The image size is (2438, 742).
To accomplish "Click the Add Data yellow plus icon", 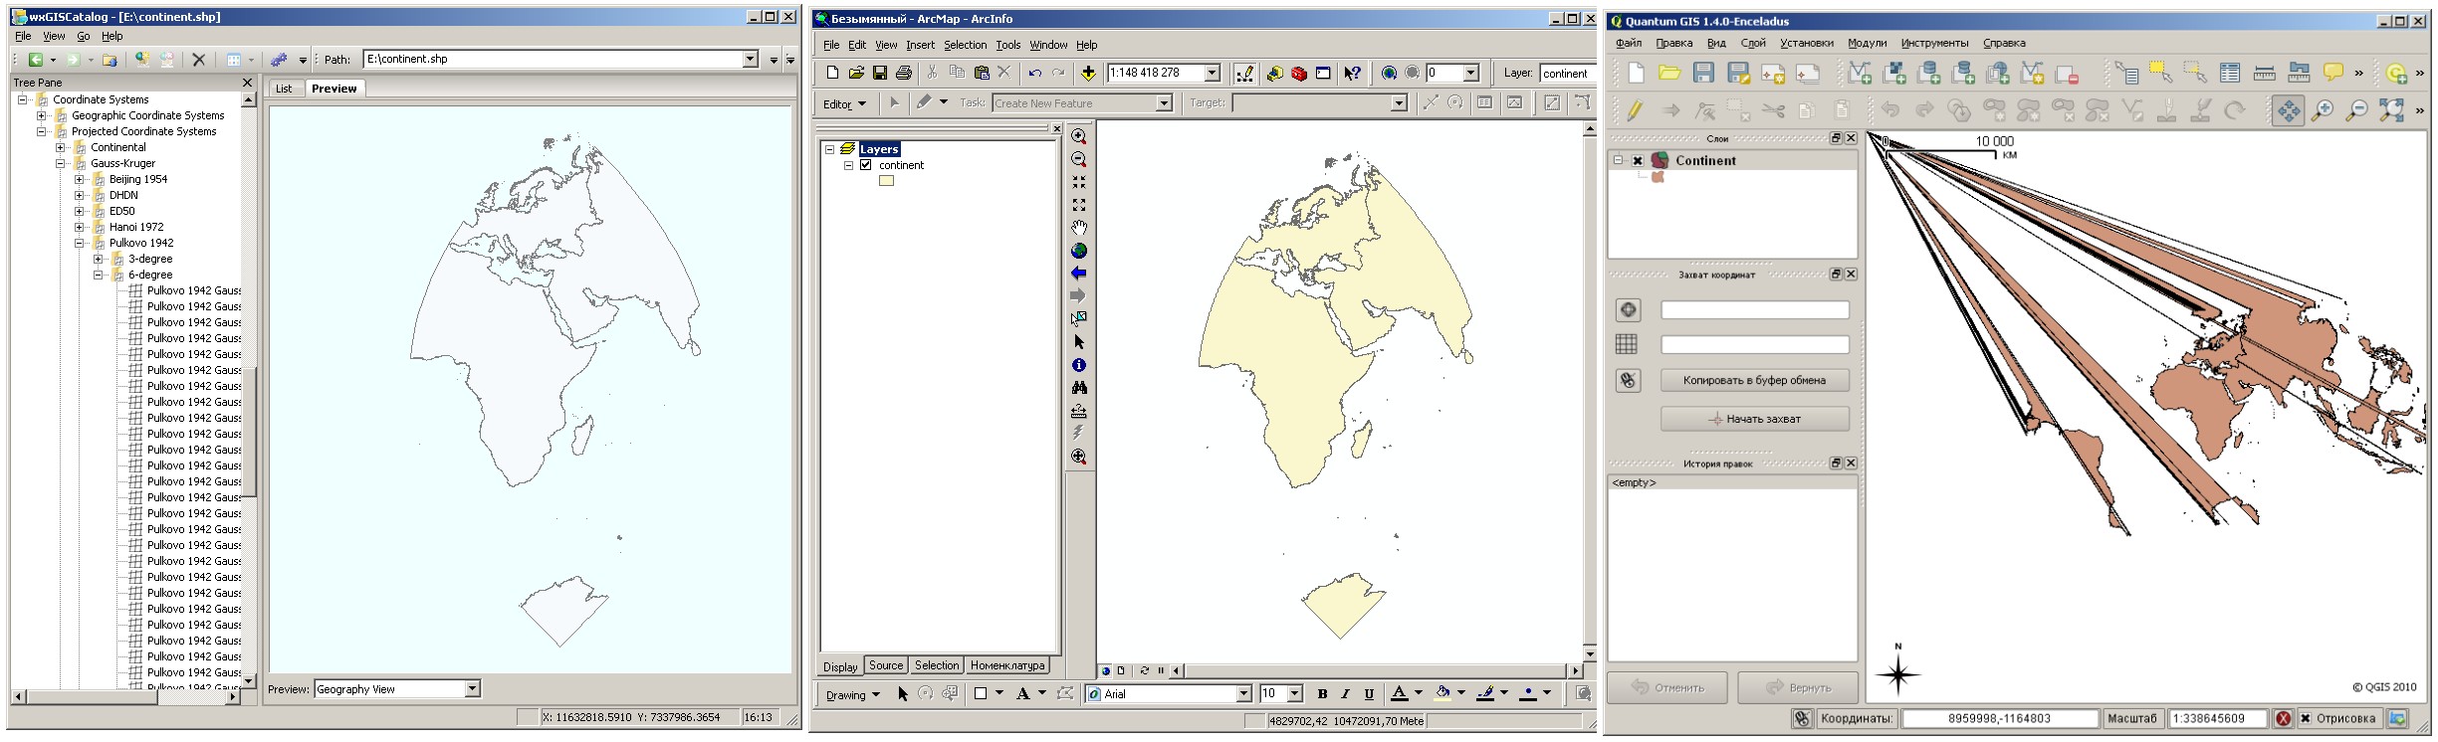I will tap(1088, 73).
